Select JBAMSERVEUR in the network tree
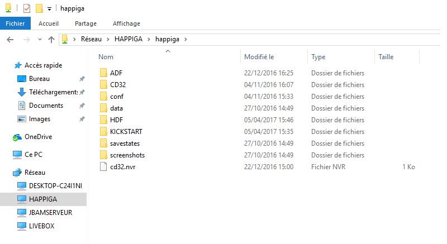This screenshot has height=244, width=447. click(x=50, y=213)
